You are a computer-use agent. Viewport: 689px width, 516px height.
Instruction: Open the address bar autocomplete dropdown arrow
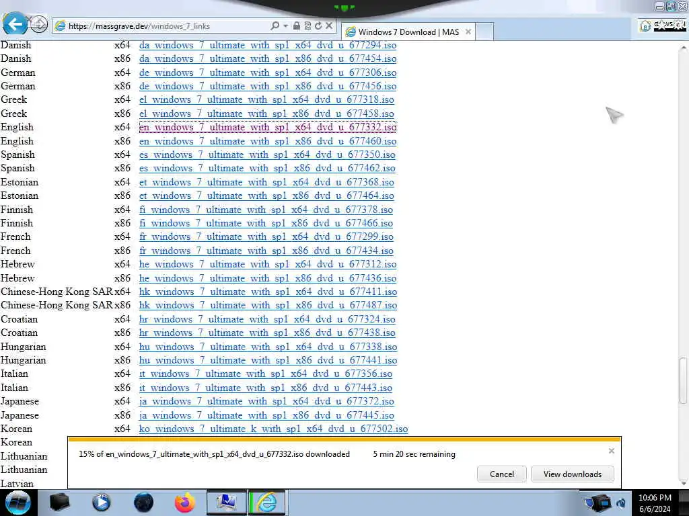[285, 26]
